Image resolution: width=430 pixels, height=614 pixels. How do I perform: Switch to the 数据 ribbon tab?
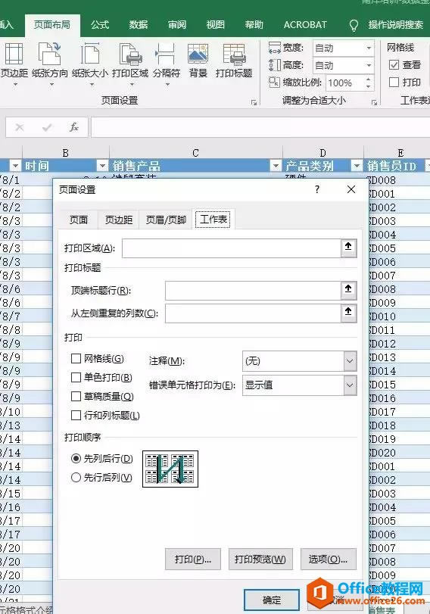139,25
